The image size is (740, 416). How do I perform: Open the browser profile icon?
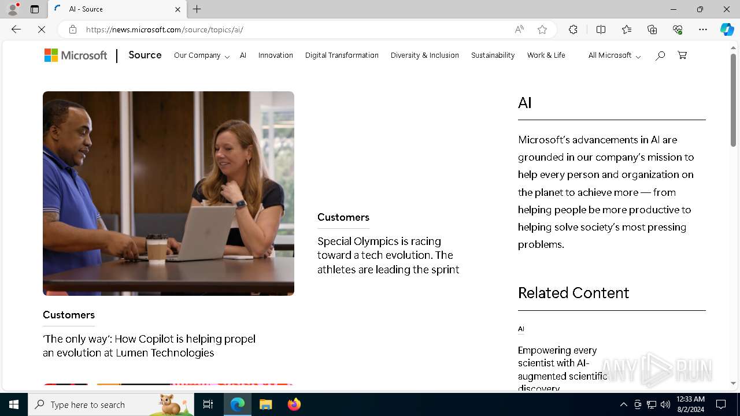13,9
